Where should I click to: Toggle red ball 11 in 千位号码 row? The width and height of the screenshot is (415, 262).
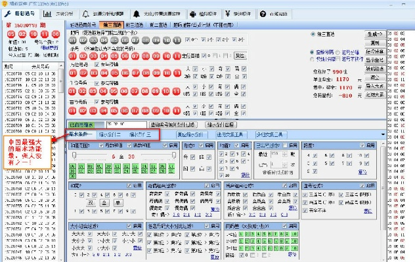coord(176,92)
